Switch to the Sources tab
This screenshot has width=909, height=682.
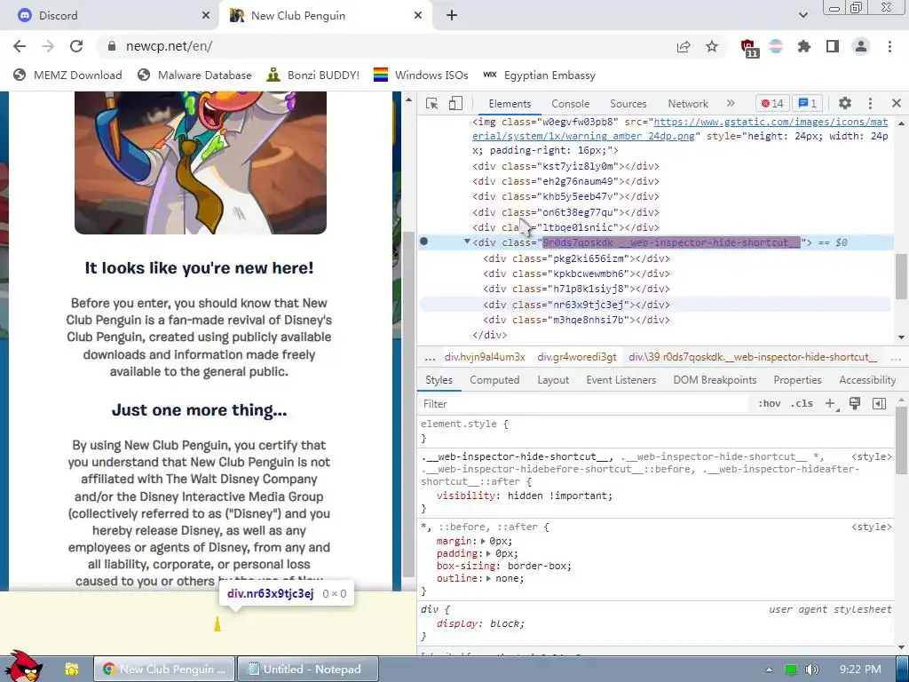628,104
